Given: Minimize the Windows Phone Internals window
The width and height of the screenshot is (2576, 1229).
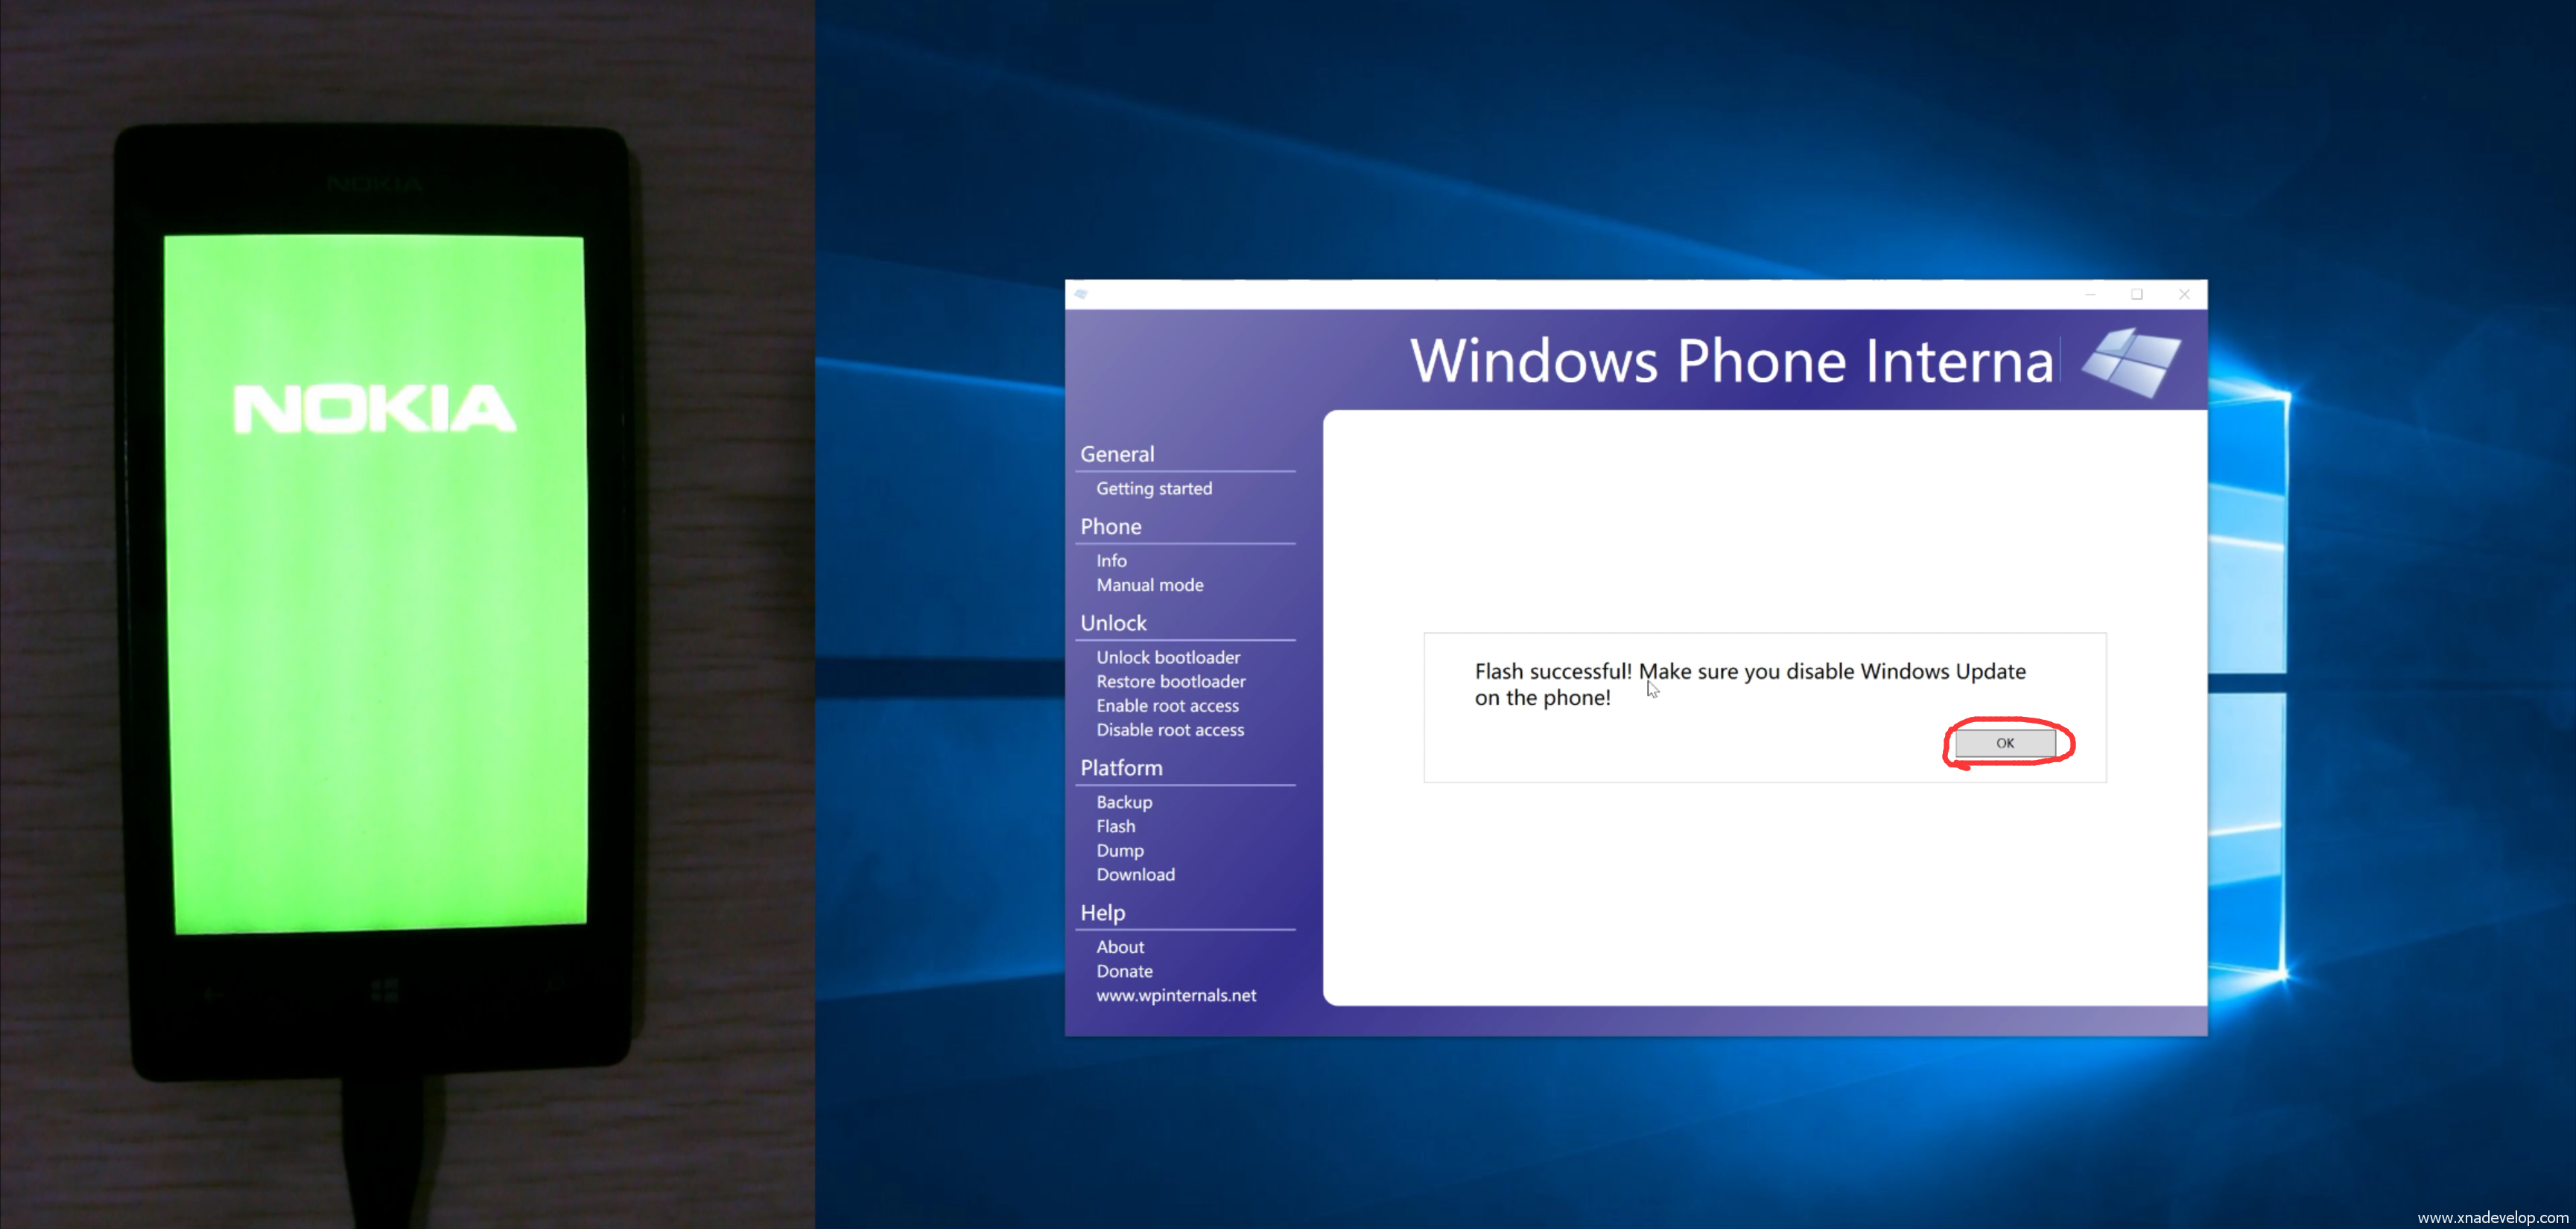Looking at the screenshot, I should point(2090,295).
